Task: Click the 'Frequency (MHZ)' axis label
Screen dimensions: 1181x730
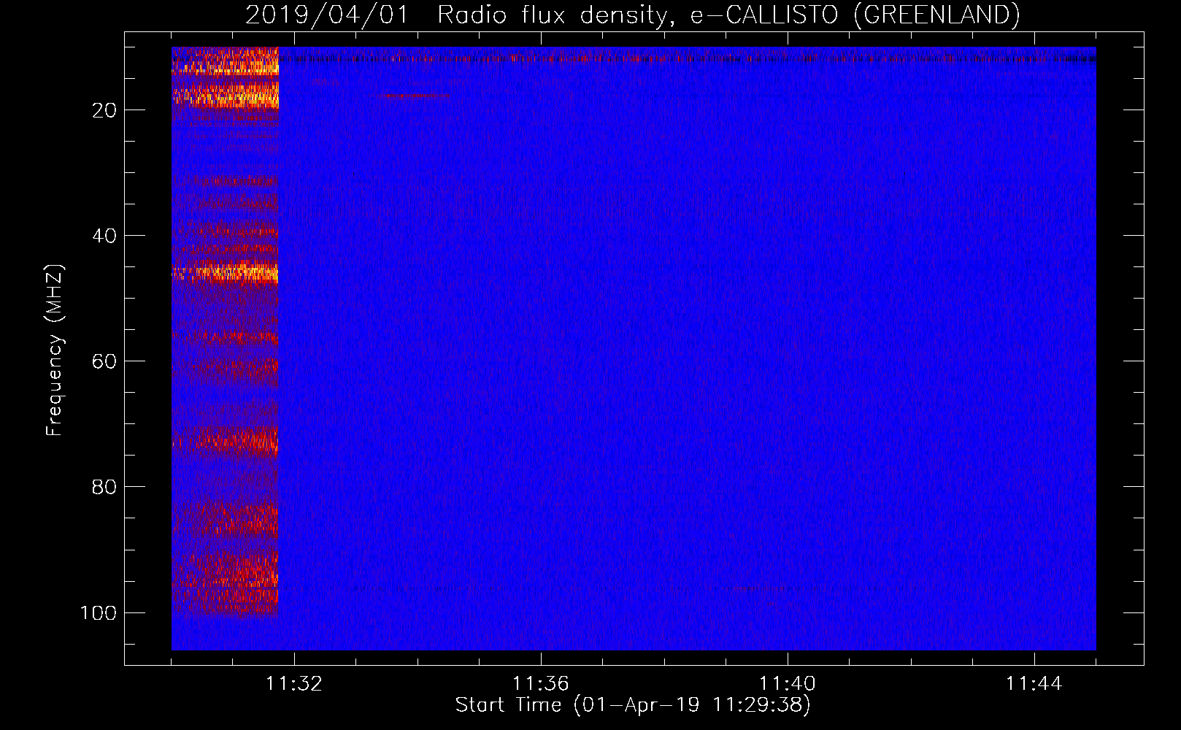Action: coord(55,350)
